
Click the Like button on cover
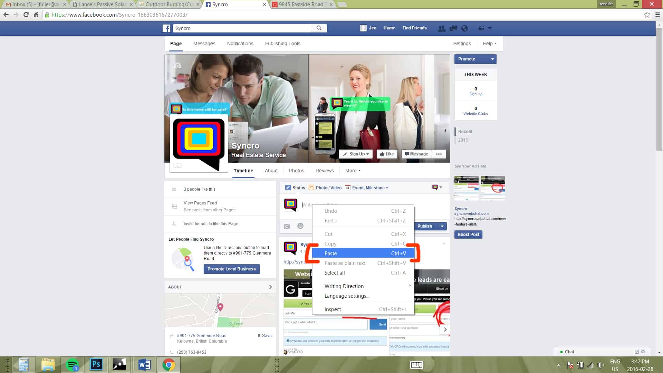point(387,154)
